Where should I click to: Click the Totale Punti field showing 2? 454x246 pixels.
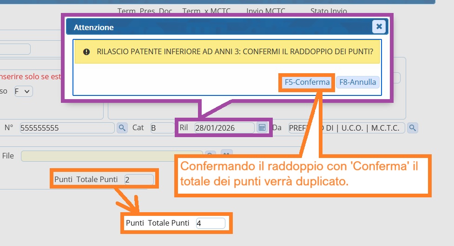point(138,179)
